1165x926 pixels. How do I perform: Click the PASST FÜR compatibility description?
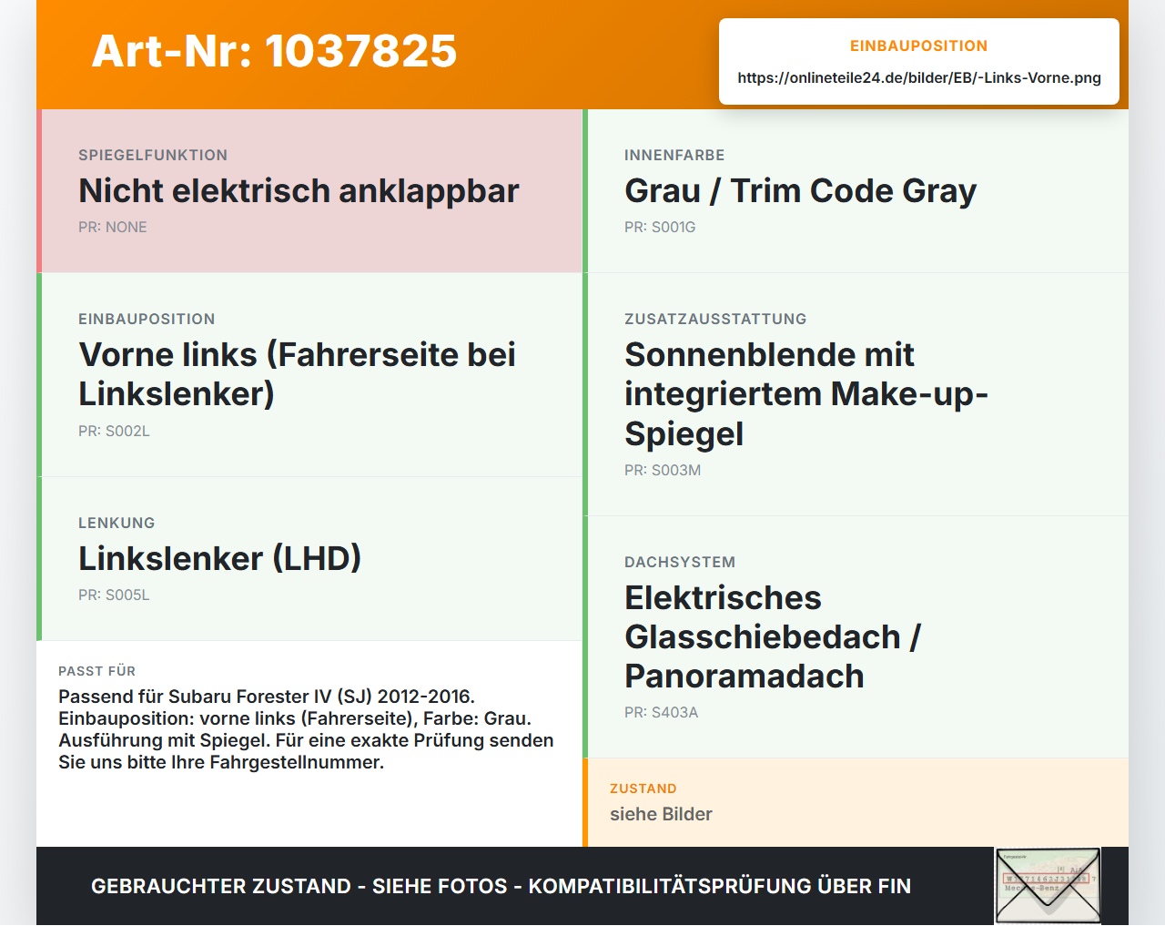[306, 729]
